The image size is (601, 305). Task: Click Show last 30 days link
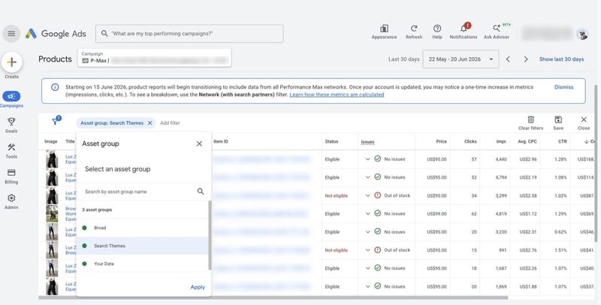[561, 59]
